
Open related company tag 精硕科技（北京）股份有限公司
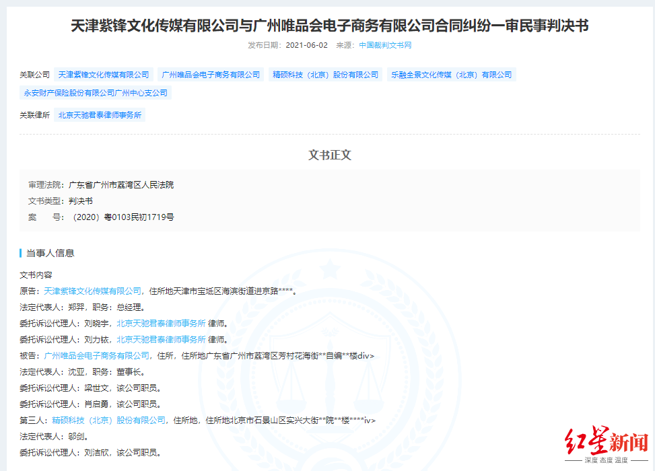coord(325,75)
